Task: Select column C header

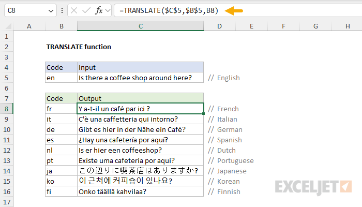Action: click(x=140, y=26)
